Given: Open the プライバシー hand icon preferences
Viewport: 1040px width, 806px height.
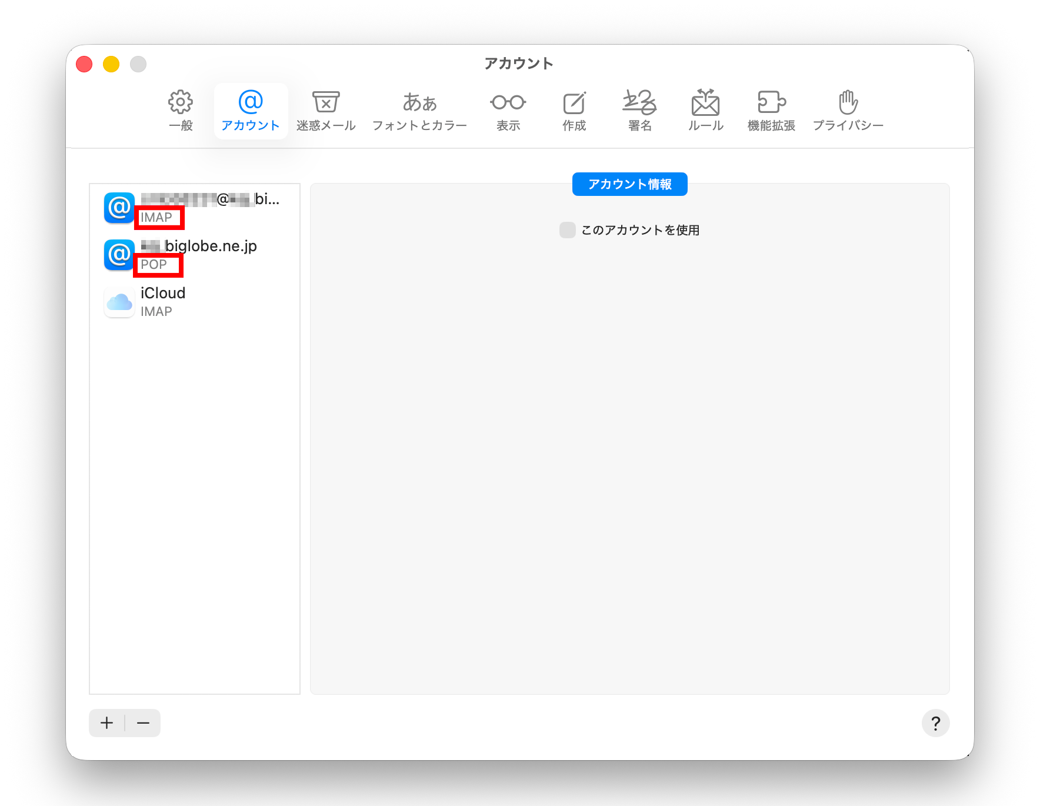Looking at the screenshot, I should click(848, 111).
